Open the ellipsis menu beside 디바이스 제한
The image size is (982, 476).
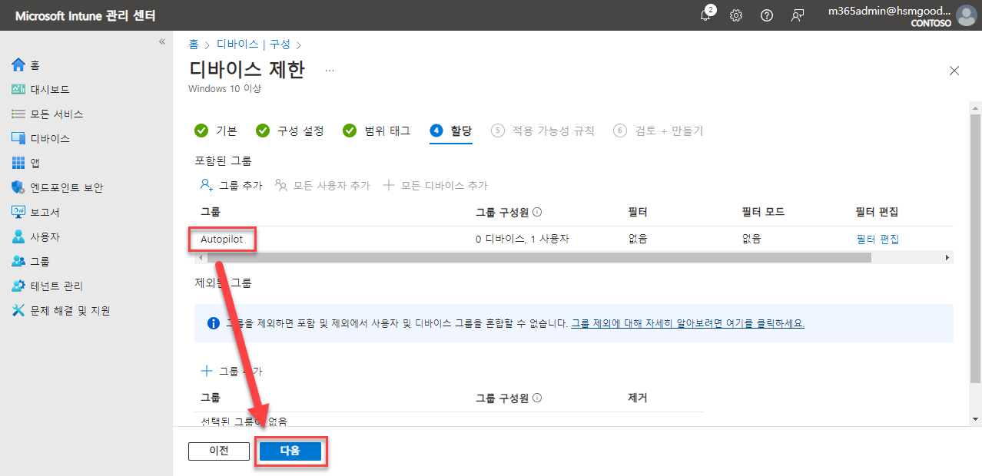(329, 69)
